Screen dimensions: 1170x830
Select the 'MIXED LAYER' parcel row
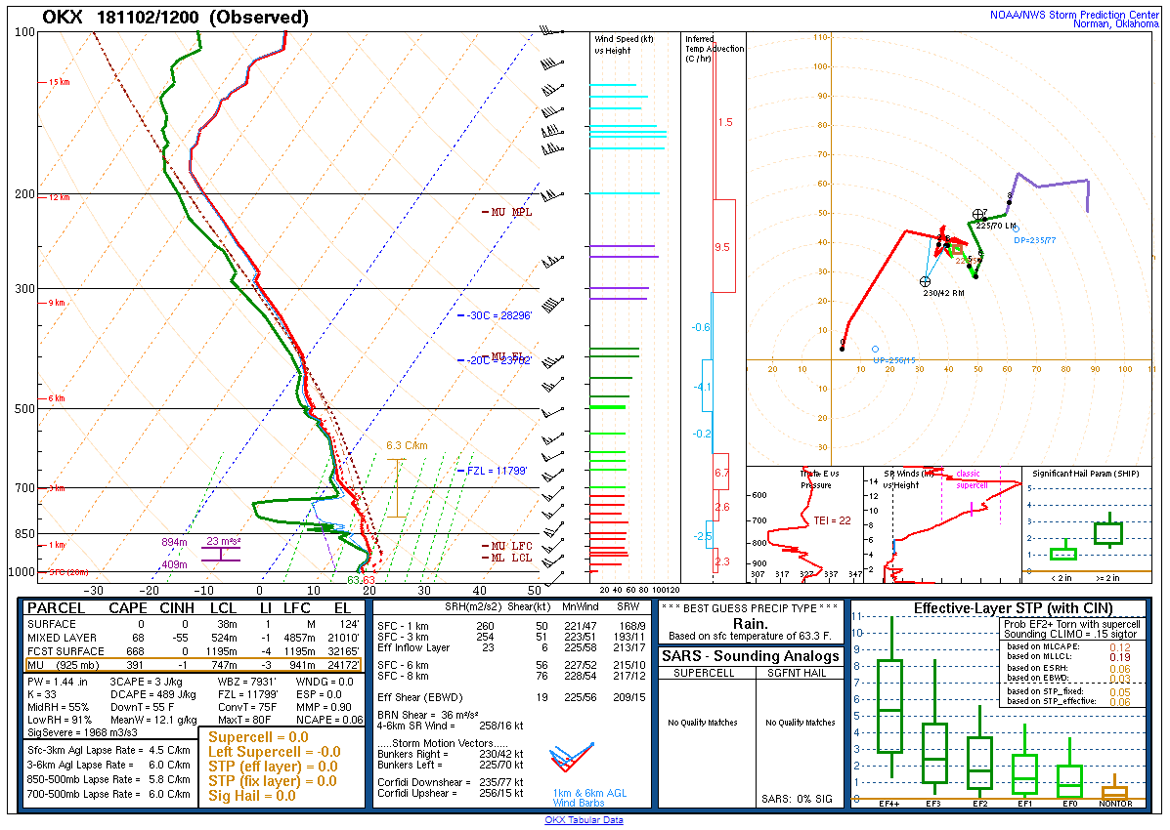194,638
